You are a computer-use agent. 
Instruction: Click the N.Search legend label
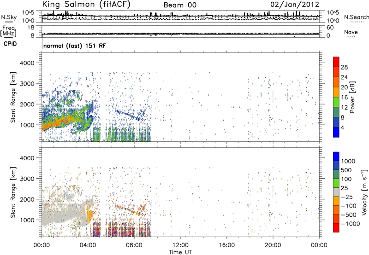click(356, 17)
